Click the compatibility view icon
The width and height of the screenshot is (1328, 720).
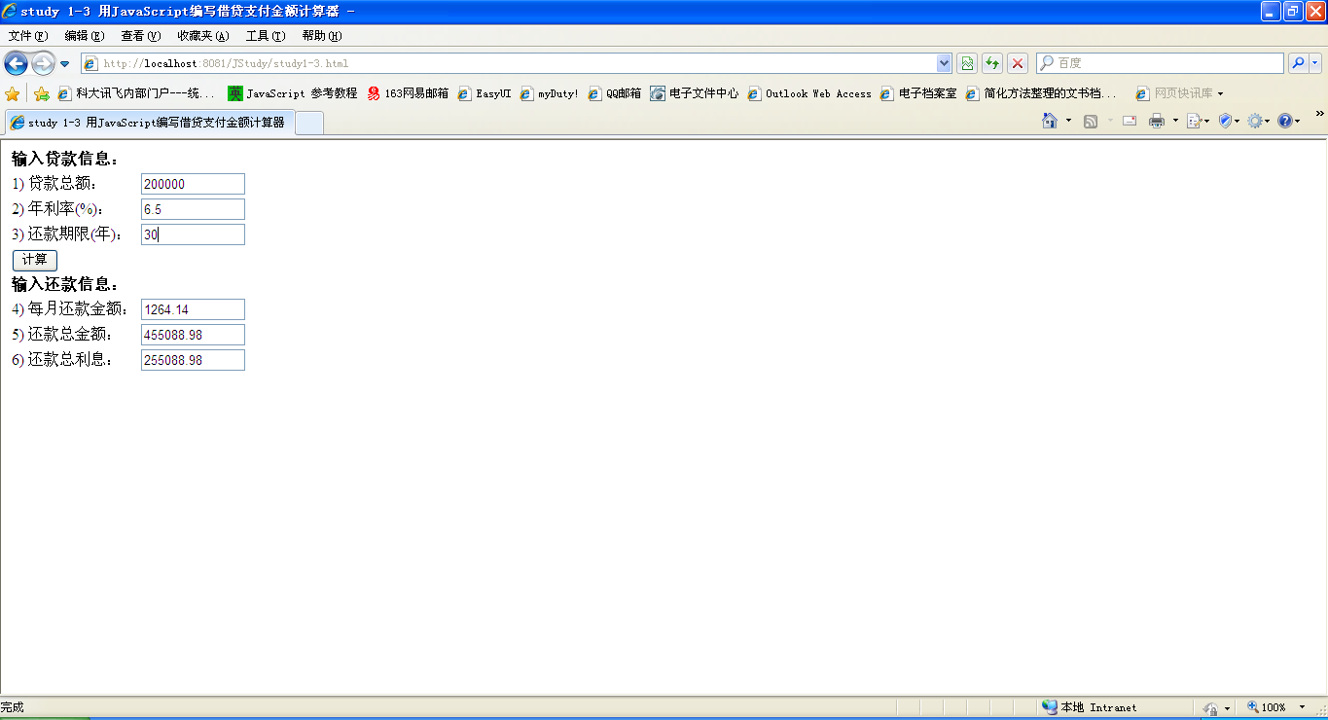pos(967,63)
